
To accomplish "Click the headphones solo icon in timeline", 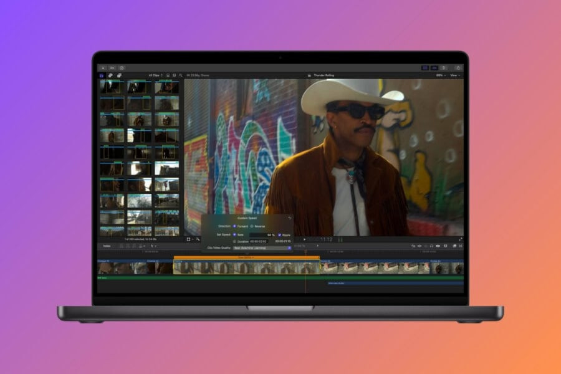I will (x=431, y=246).
